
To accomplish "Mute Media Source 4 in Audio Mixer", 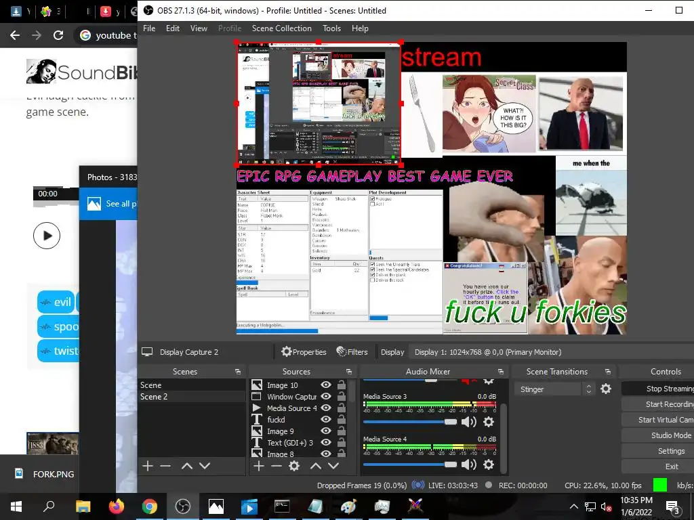I will pos(469,464).
